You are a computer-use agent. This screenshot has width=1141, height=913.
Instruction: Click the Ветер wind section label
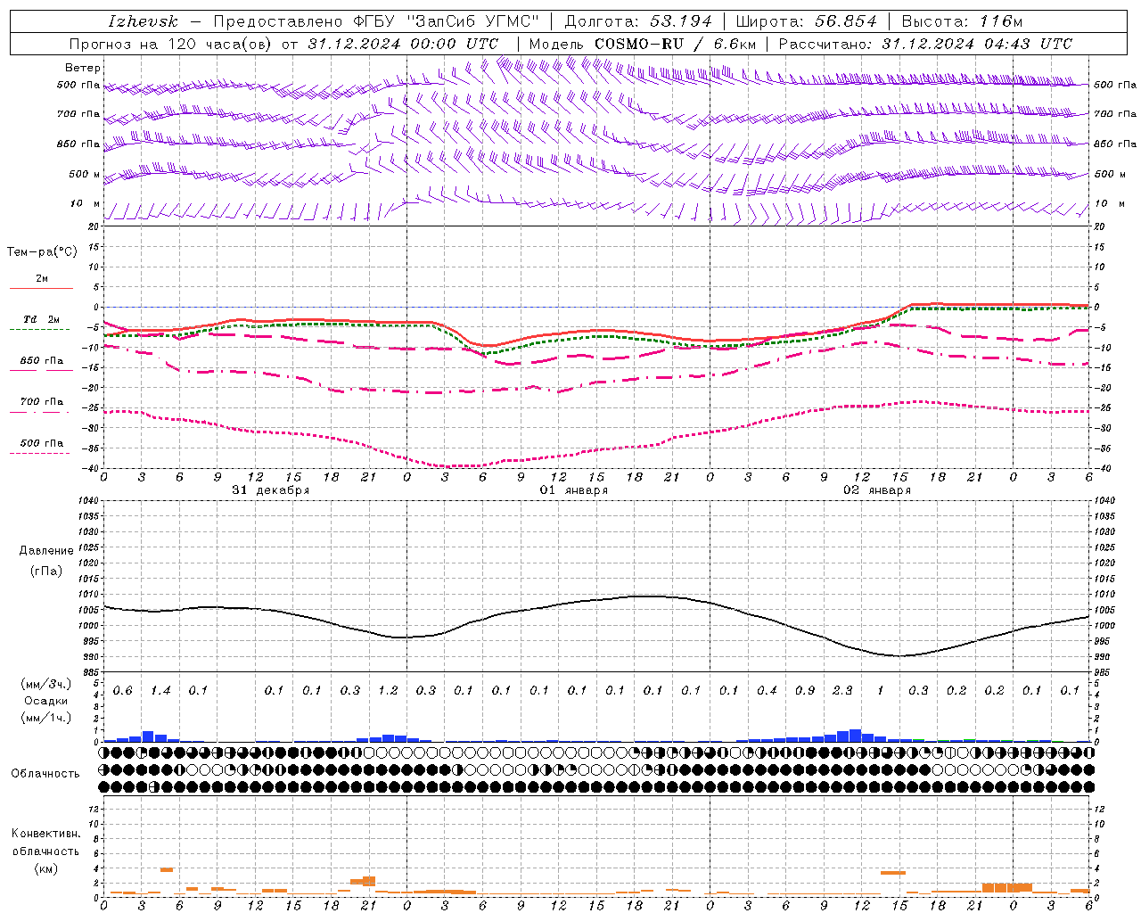click(83, 68)
